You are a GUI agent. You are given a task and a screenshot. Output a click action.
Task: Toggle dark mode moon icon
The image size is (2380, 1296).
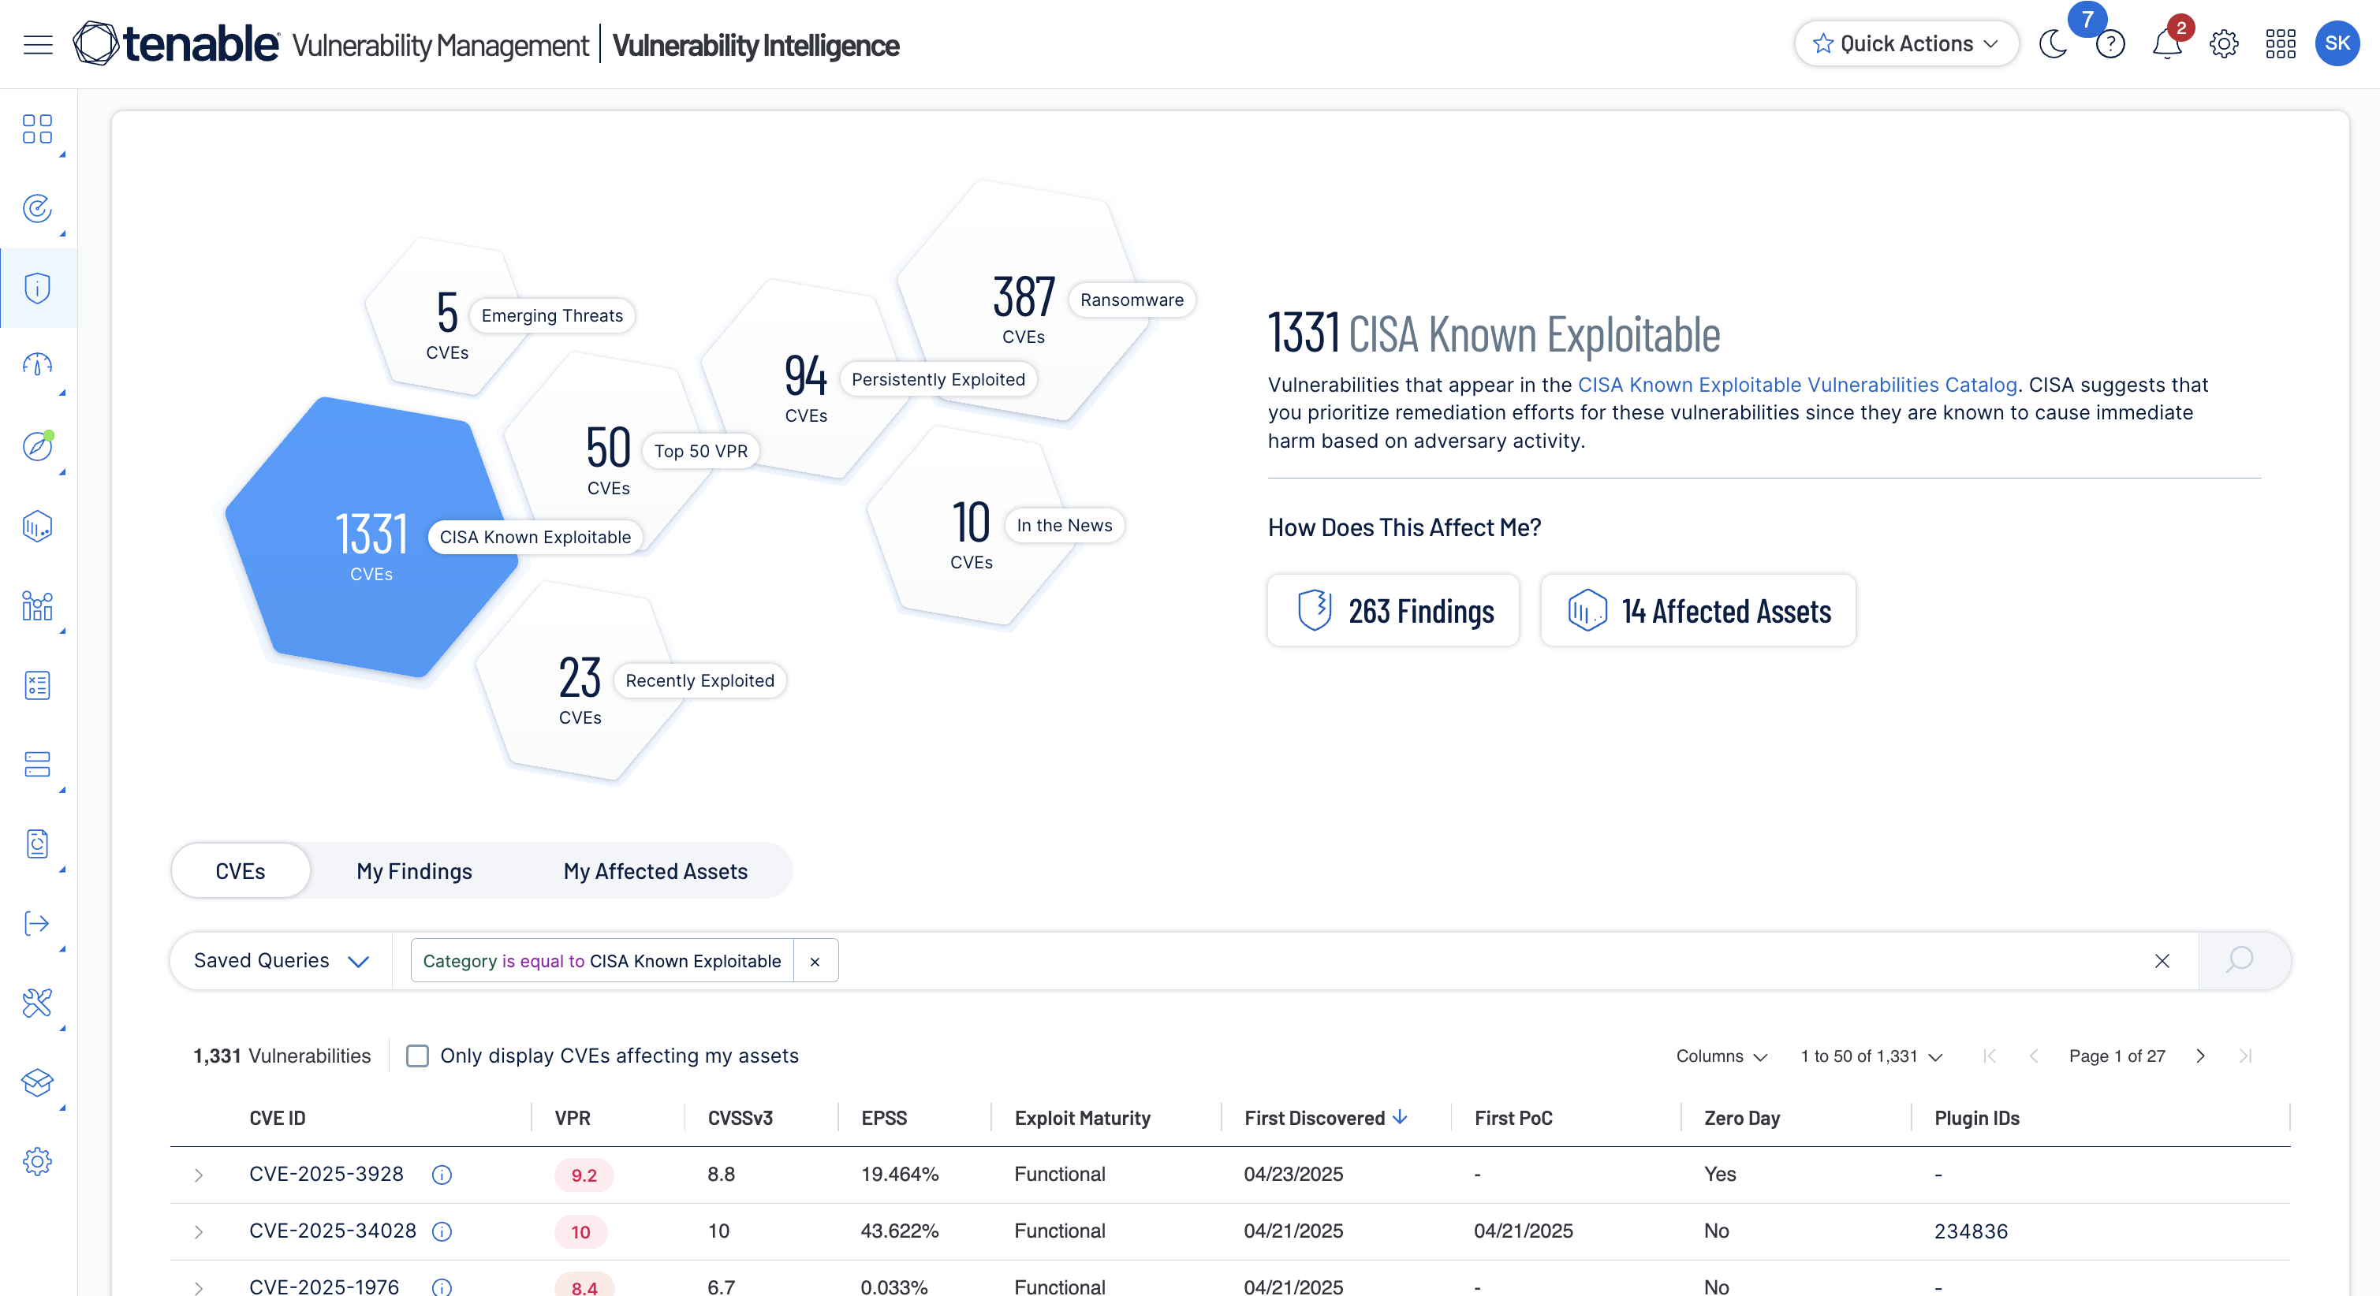[x=2053, y=44]
